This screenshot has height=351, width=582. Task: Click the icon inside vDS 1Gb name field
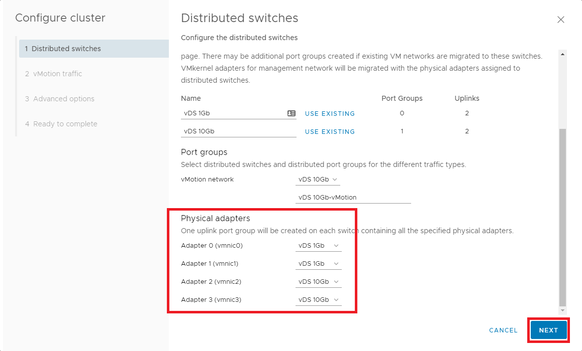coord(291,113)
